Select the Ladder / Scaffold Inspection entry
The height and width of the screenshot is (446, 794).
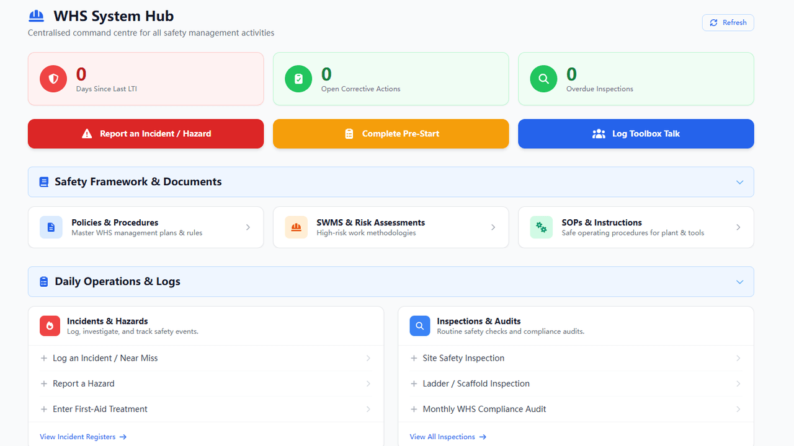click(576, 383)
